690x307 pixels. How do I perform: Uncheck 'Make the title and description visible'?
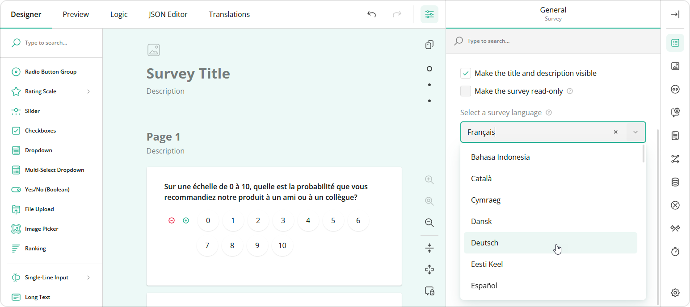pyautogui.click(x=465, y=73)
